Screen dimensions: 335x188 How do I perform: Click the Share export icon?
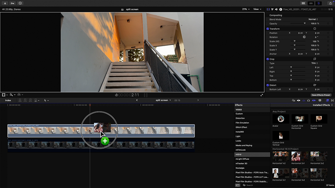(330, 3)
